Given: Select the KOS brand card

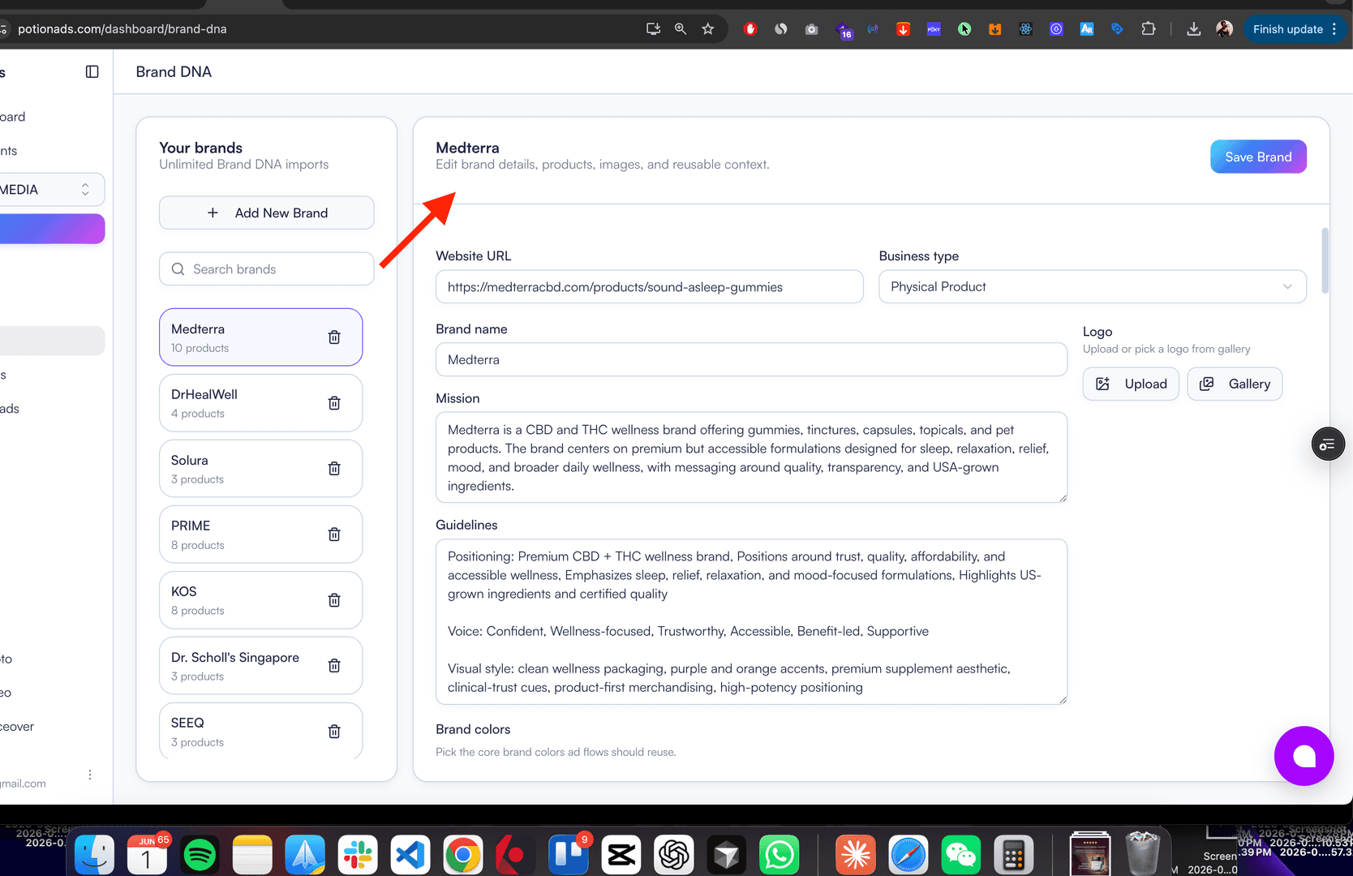Looking at the screenshot, I should (261, 600).
